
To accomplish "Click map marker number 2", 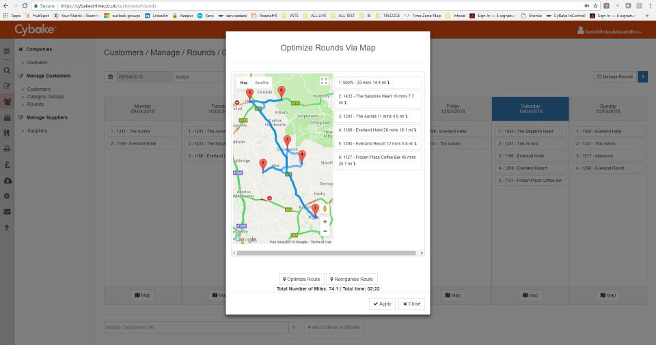I will pos(262,164).
